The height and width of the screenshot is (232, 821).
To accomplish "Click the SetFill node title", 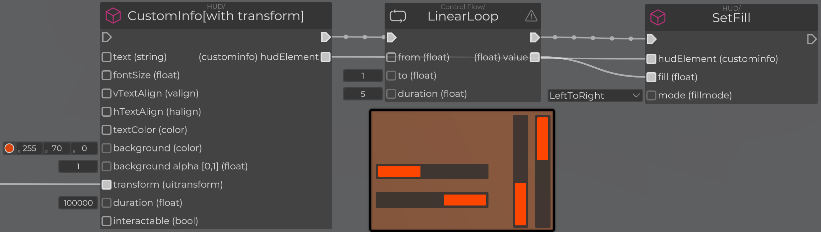I will coord(731,18).
